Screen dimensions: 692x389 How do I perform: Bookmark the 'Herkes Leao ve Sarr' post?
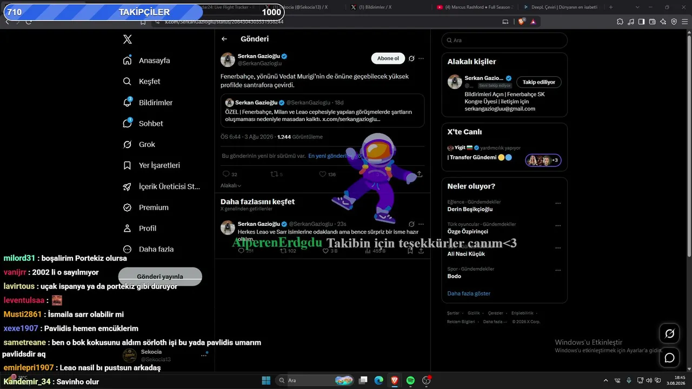click(x=410, y=251)
